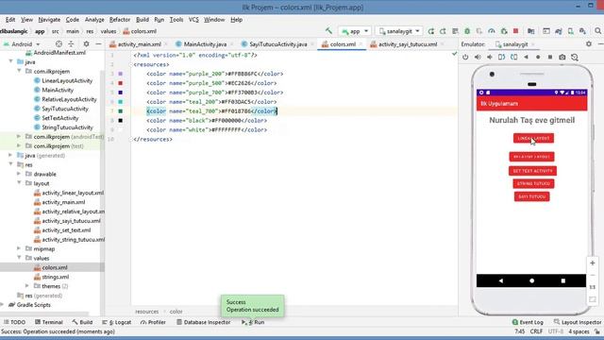Open Project panel gear options
This screenshot has height=340, width=604.
coord(86,44)
